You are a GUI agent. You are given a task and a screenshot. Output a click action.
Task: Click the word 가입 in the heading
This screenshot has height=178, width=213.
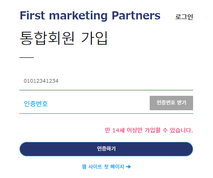tap(94, 38)
